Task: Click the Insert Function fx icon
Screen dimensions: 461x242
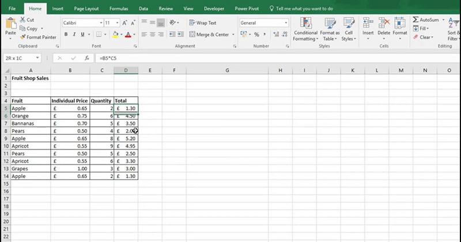Action: (86, 58)
